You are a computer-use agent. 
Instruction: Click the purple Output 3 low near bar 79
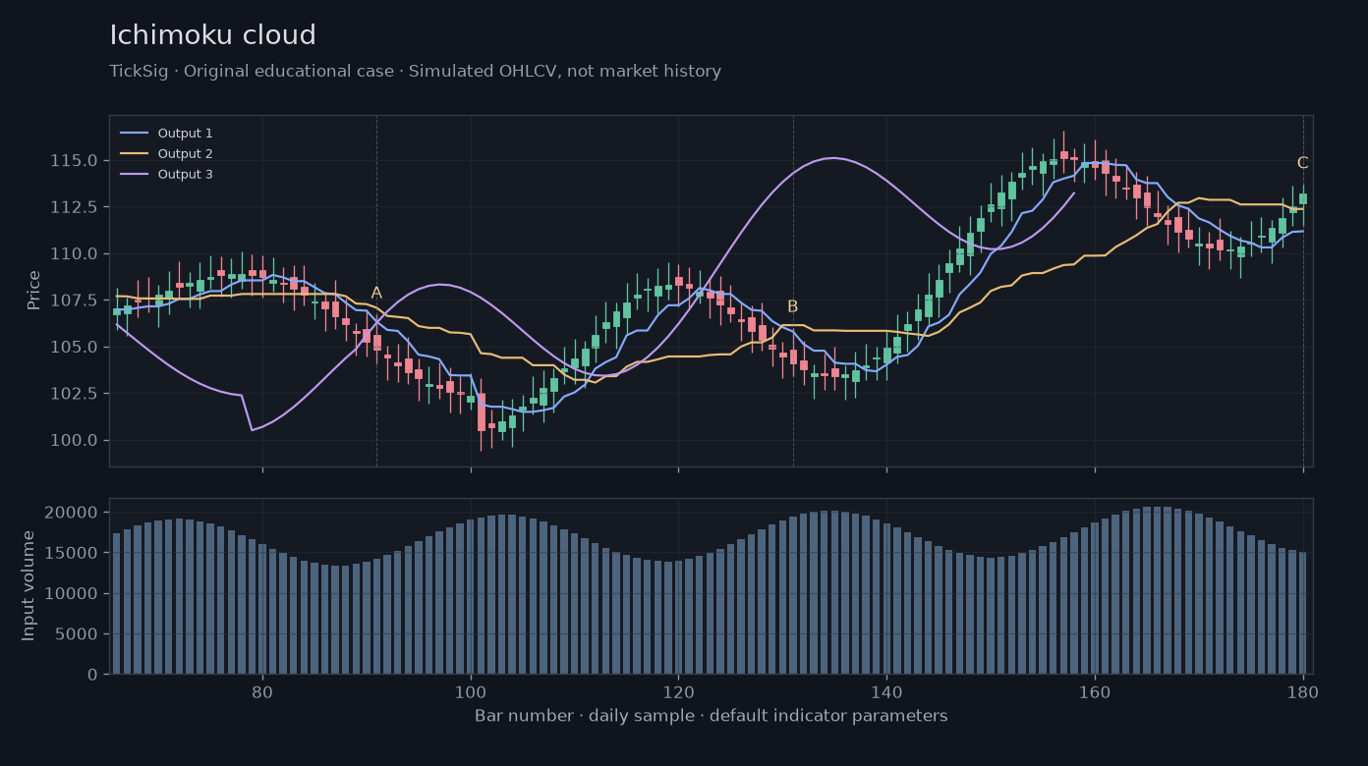[x=252, y=430]
